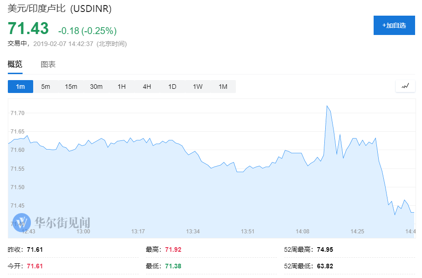The height and width of the screenshot is (278, 422).
Task: Click the chart type line icon
Action: (405, 86)
